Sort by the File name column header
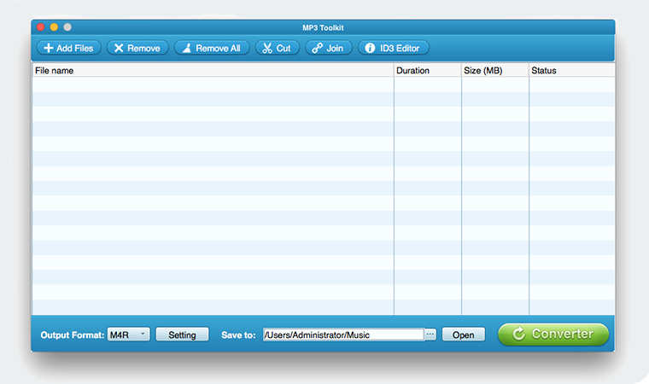649x384 pixels. (x=212, y=71)
